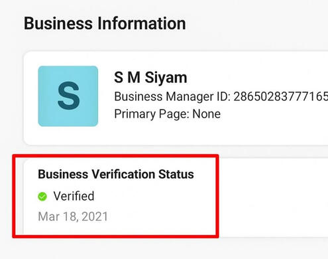Click the word Information in page title
Image resolution: width=328 pixels, height=259 pixels.
[142, 23]
